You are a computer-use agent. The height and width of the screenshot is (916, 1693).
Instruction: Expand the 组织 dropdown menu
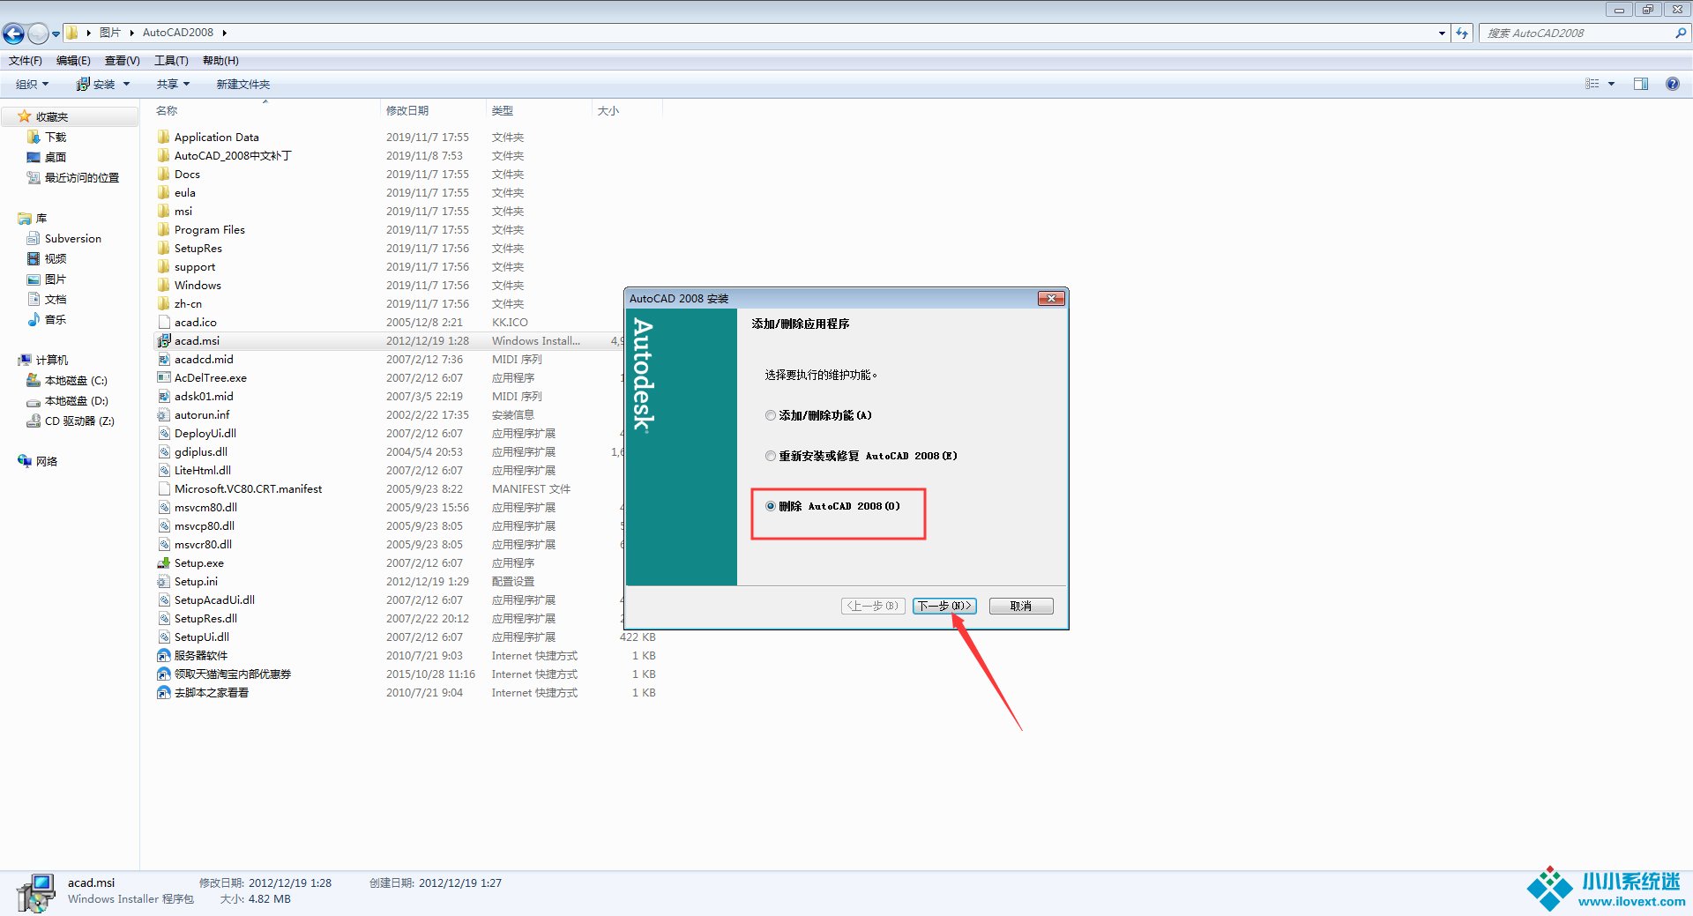tap(32, 85)
